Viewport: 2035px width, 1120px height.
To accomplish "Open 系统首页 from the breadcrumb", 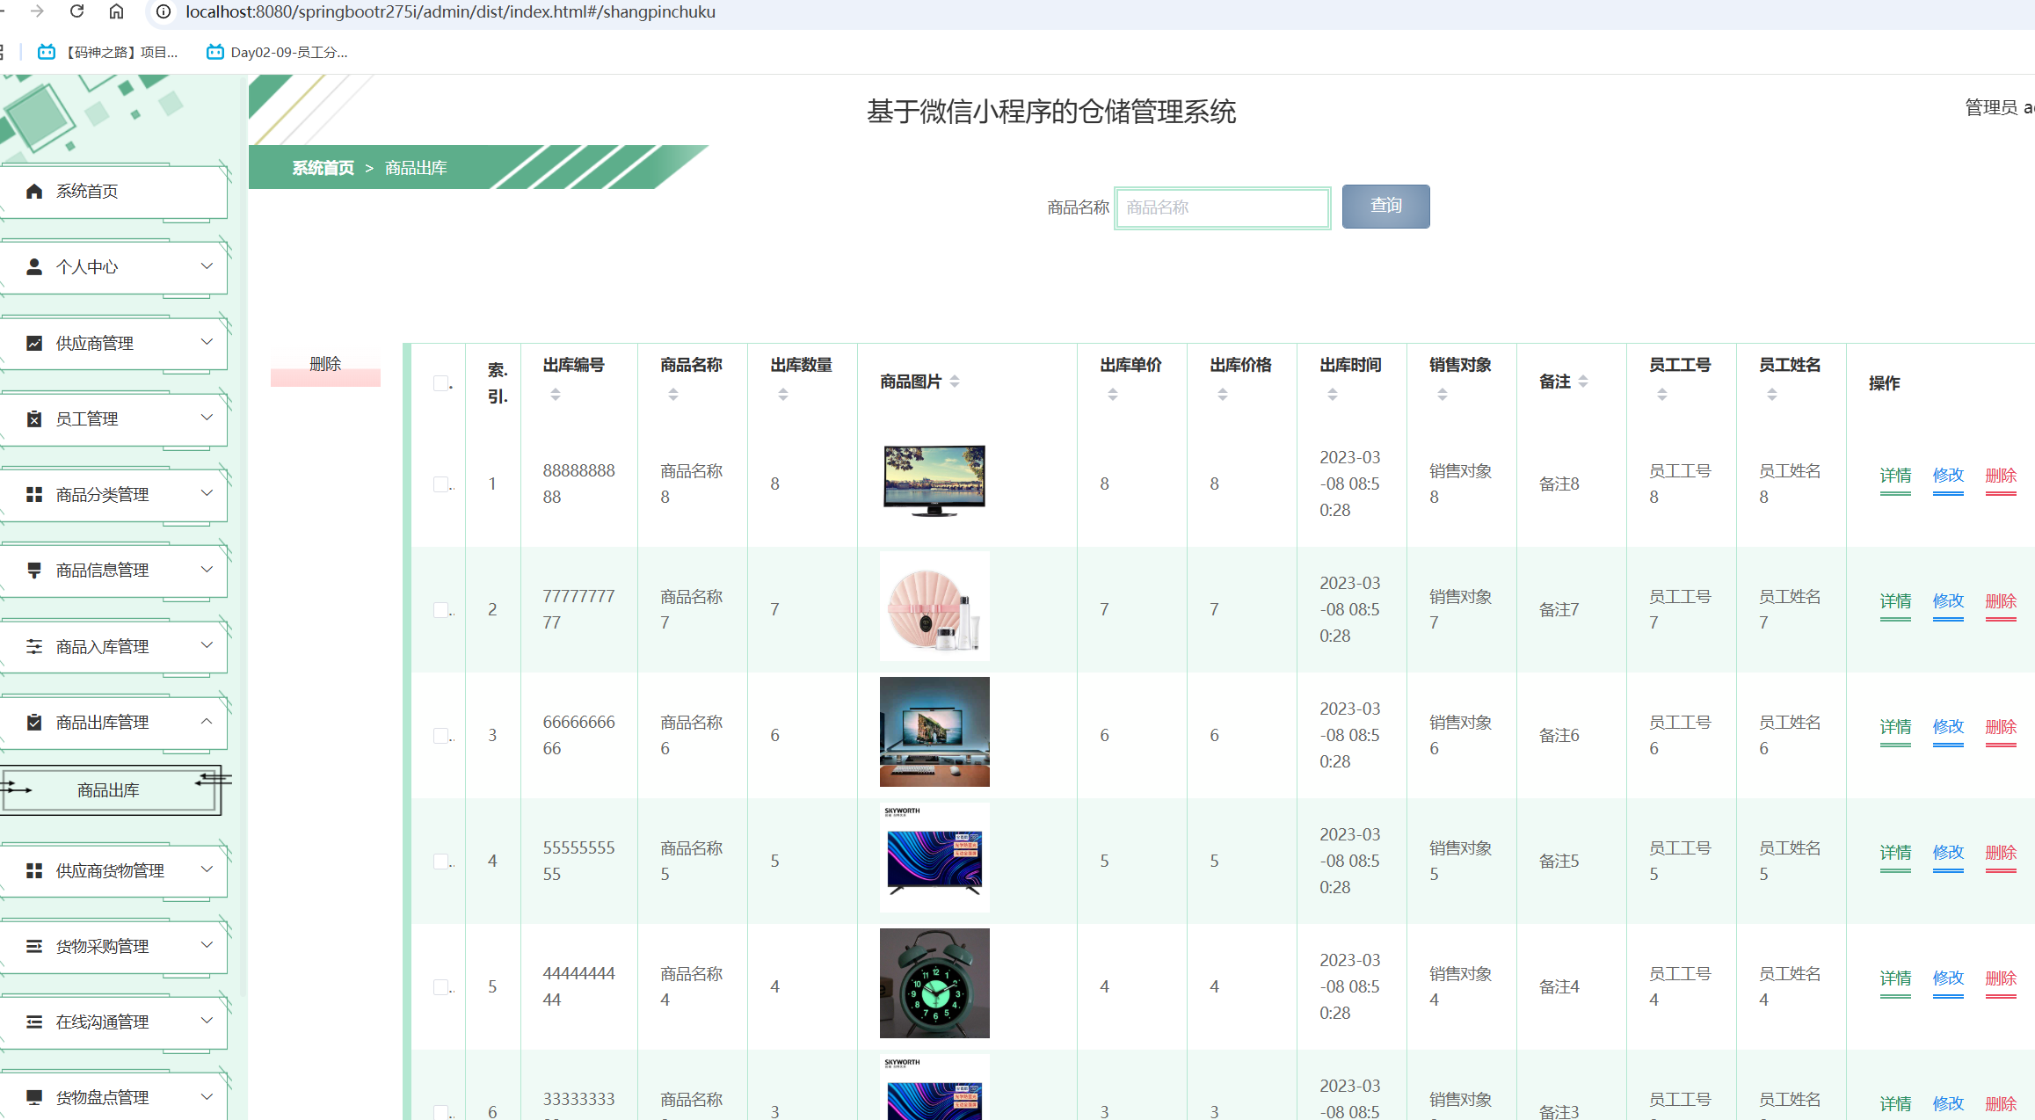I will point(323,167).
